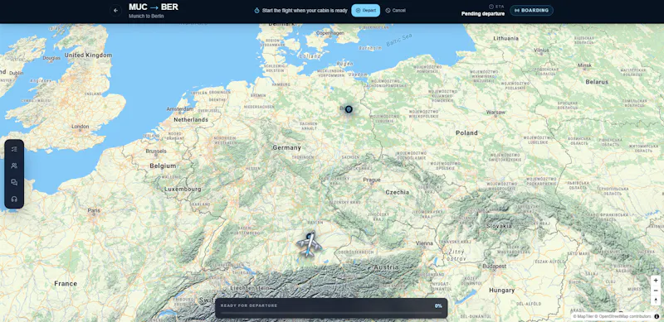
Task: Click the ETA clock icon
Action: [x=491, y=7]
